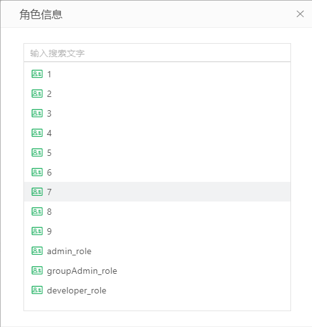Pick role 6 in the role list
The height and width of the screenshot is (327, 312).
[157, 172]
